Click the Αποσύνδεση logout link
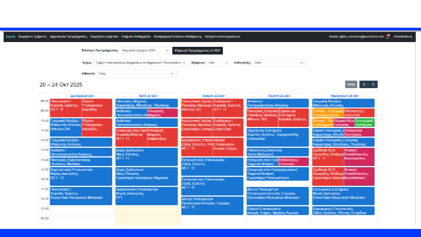 click(x=403, y=37)
